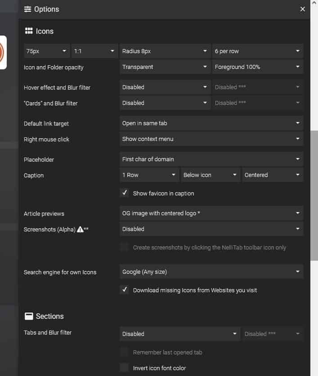This screenshot has height=376, width=318.
Task: Close the Options panel
Action: pyautogui.click(x=302, y=9)
